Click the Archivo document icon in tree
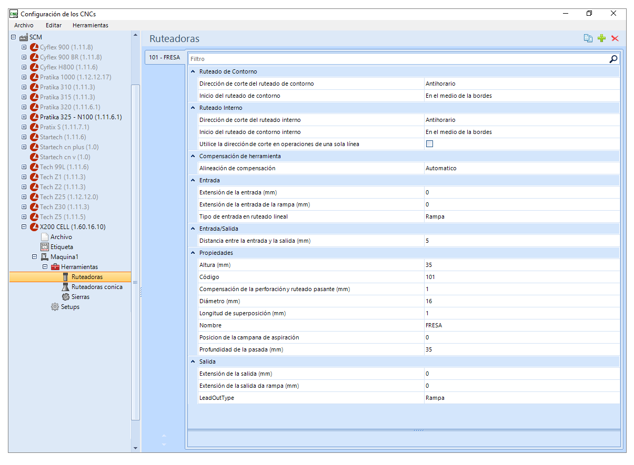The image size is (634, 465). pos(45,237)
